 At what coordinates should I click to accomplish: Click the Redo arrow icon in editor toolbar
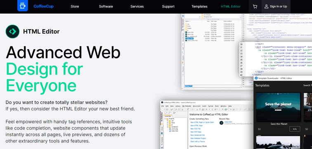click(179, 110)
